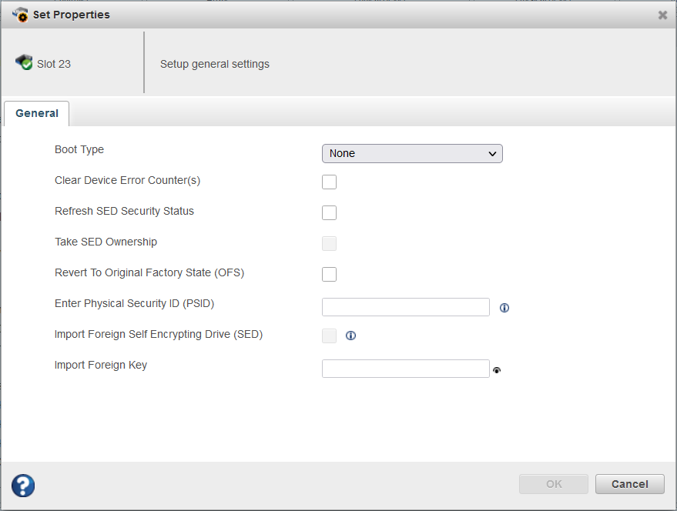Viewport: 677px width, 511px height.
Task: Click the Enter Physical Security ID input field
Action: [405, 307]
